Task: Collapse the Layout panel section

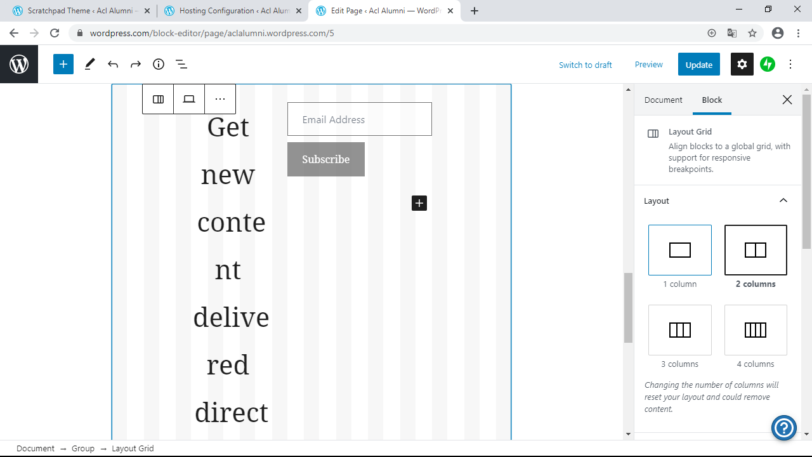Action: 783,201
